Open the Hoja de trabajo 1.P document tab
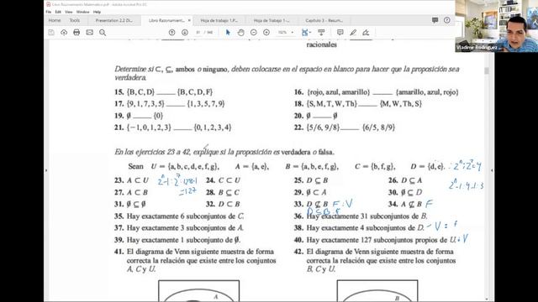 point(219,20)
